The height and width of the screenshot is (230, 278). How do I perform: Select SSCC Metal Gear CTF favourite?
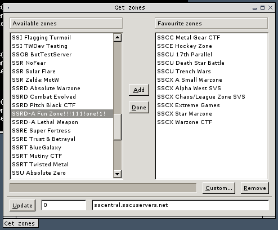pyautogui.click(x=212, y=38)
